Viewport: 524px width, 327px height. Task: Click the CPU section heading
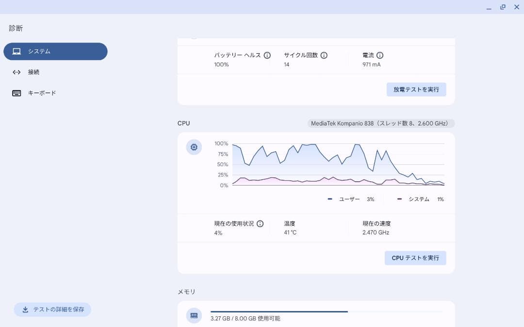click(x=183, y=124)
